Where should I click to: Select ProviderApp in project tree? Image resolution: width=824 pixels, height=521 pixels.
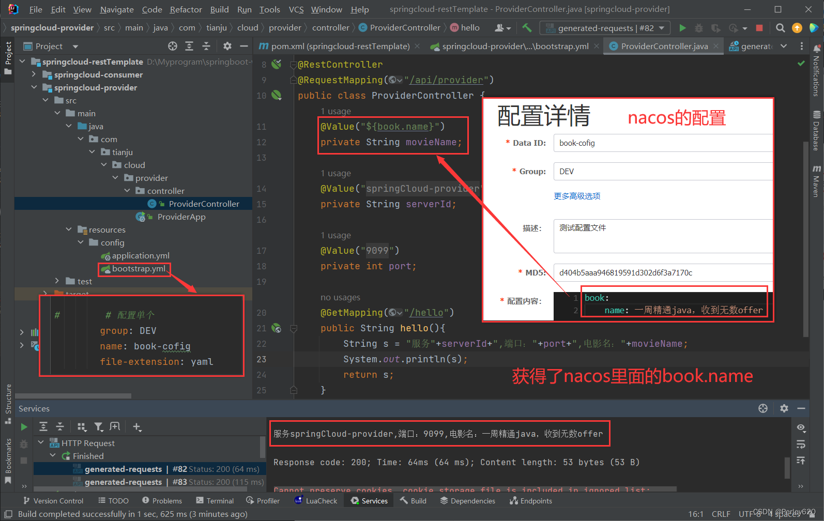click(x=181, y=217)
